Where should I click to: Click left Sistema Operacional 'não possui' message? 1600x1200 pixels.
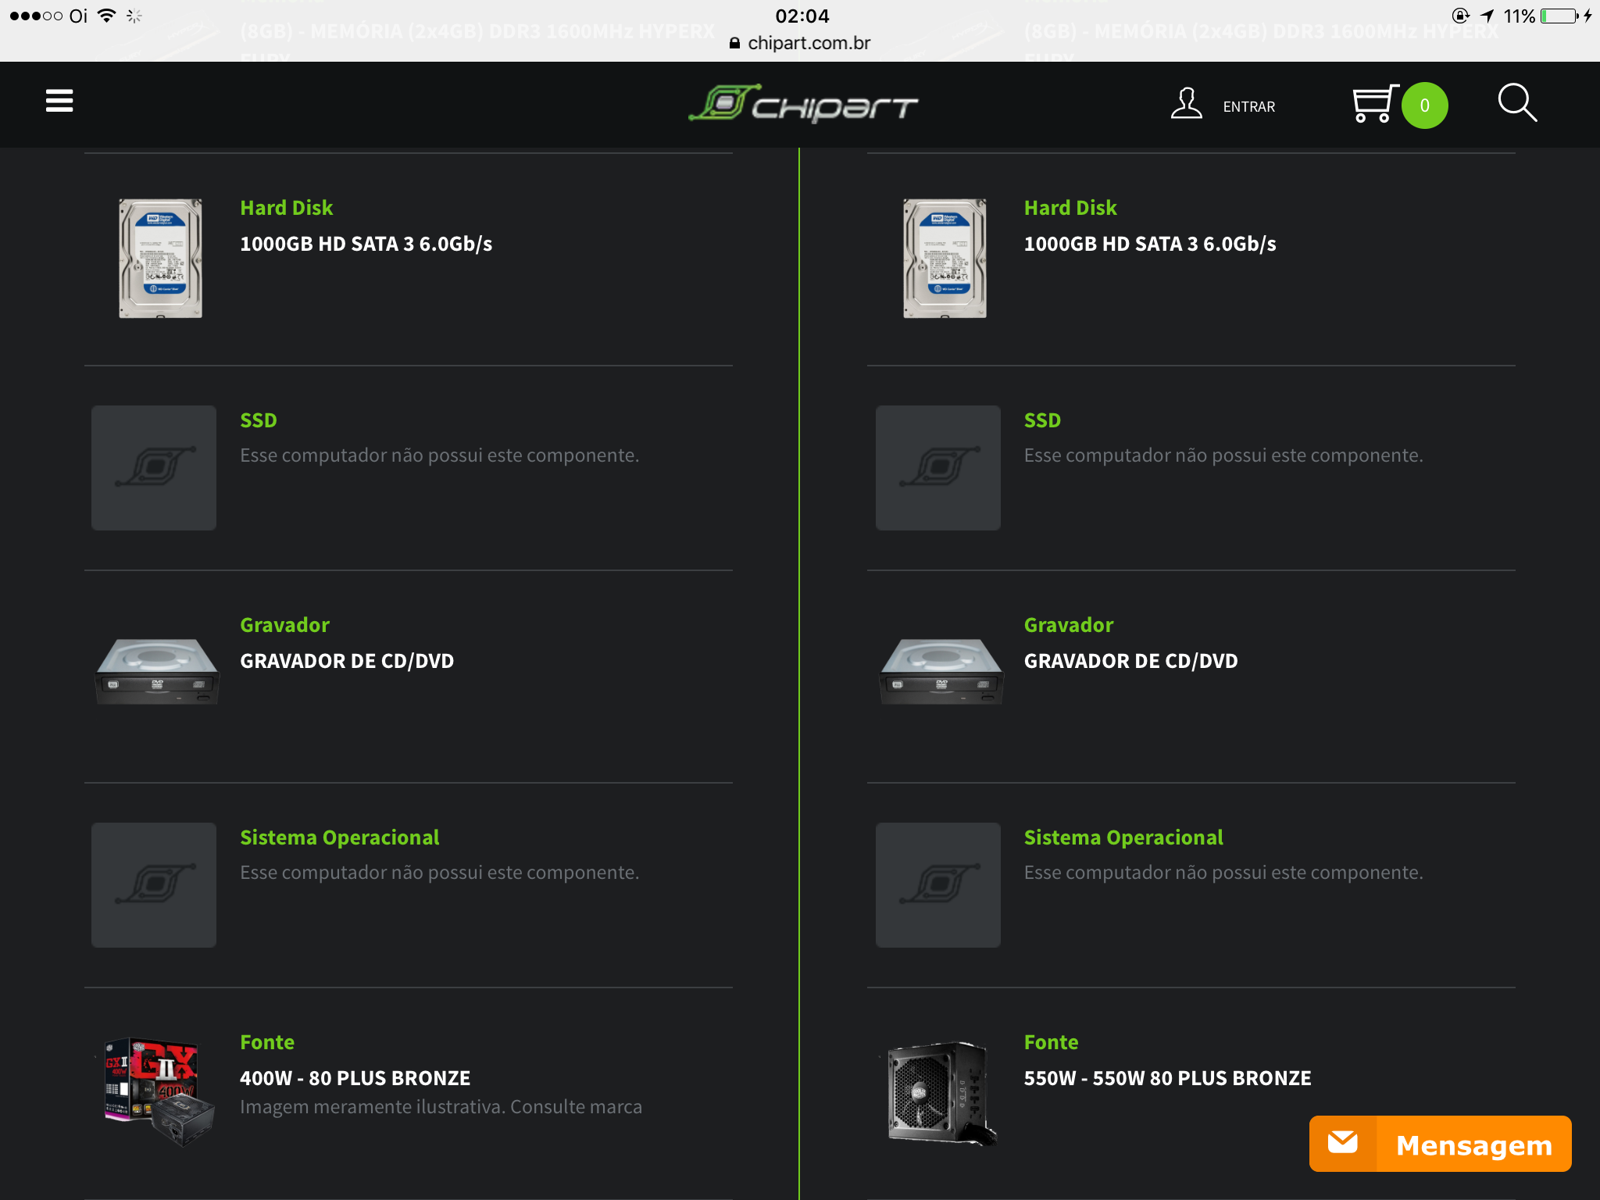(x=440, y=873)
